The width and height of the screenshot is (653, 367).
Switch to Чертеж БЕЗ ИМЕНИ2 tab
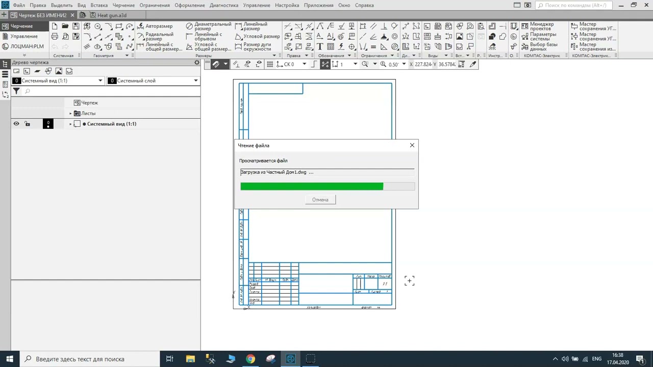(42, 15)
